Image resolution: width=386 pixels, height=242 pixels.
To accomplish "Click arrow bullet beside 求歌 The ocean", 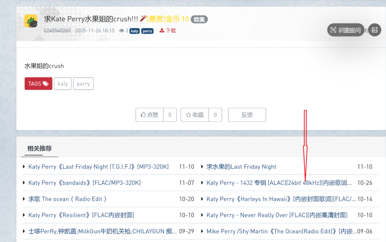I will click(x=24, y=199).
